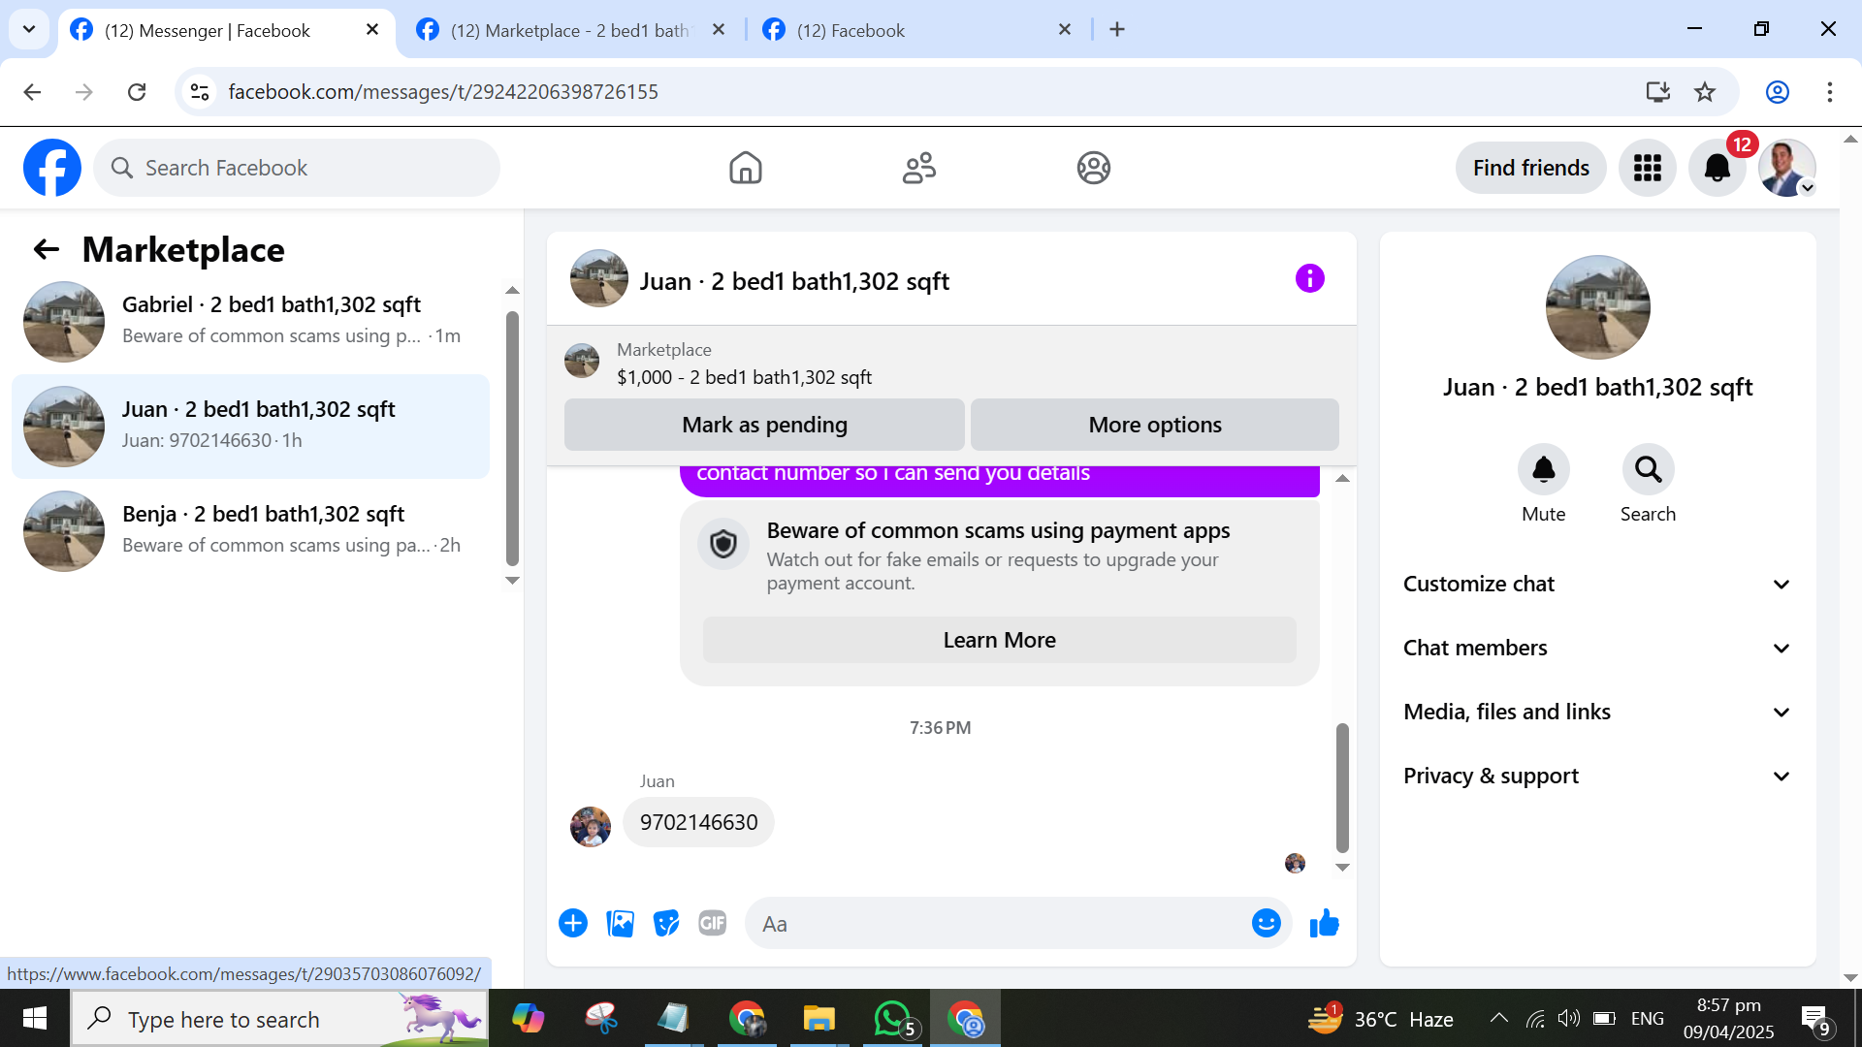Mute the conversation using bell icon

coord(1543,470)
